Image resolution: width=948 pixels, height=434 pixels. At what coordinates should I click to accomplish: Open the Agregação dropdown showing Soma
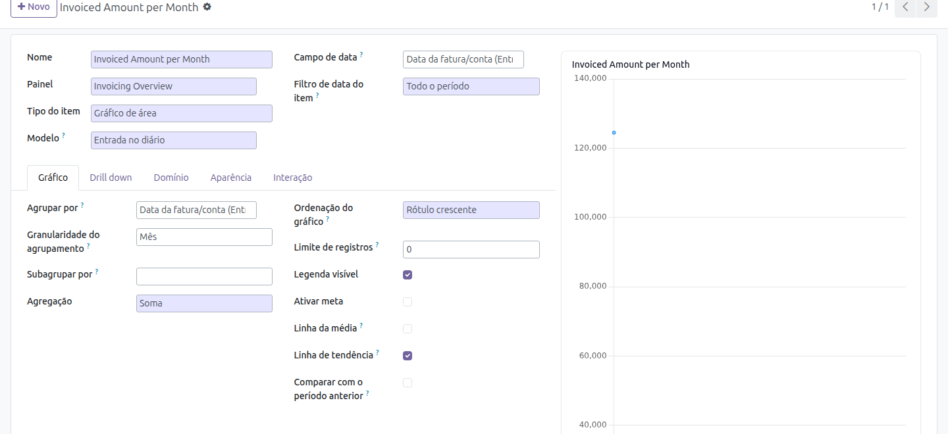tap(204, 303)
